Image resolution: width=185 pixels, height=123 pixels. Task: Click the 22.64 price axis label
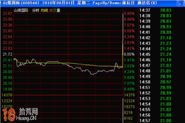click(7, 37)
